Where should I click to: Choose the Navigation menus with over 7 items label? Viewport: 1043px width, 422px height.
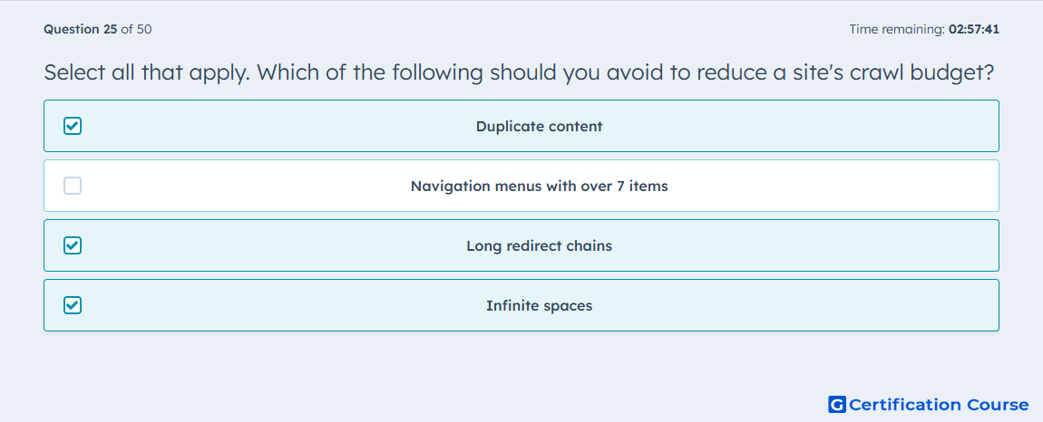click(539, 186)
